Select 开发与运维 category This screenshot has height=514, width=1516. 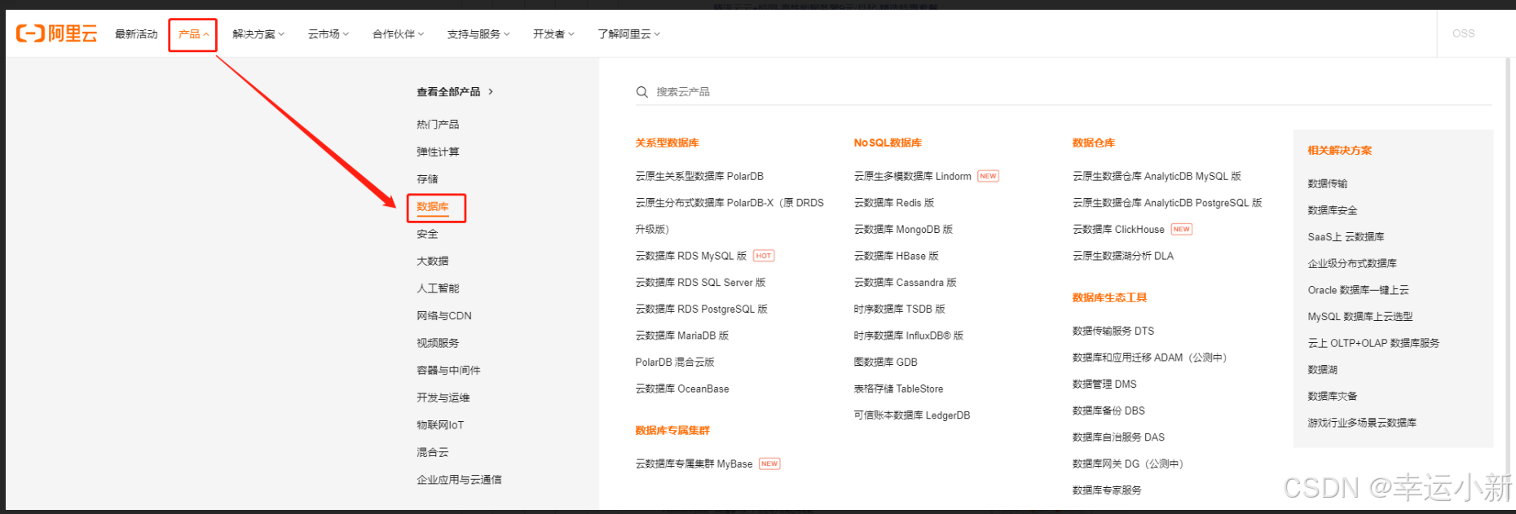point(443,398)
